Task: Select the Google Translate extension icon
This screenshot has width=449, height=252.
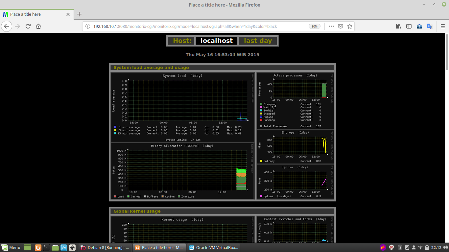Action: 430,26
